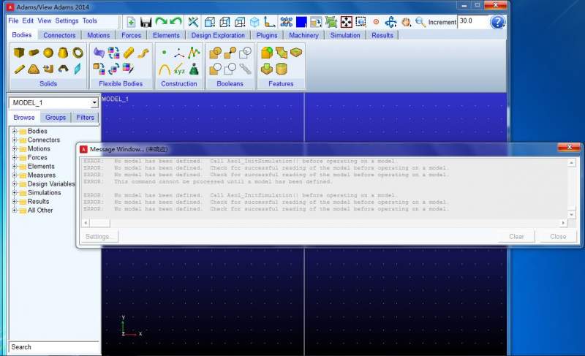The width and height of the screenshot is (585, 356).
Task: Select the Boss feature tool
Action: (266, 69)
